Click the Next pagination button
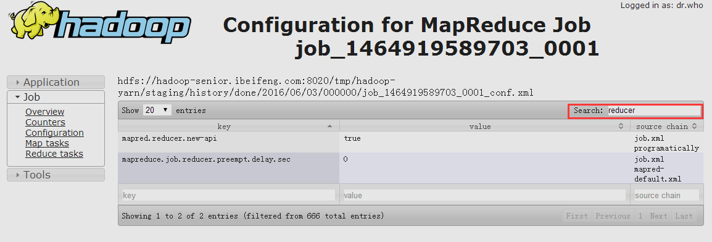712x242 pixels. coord(658,216)
